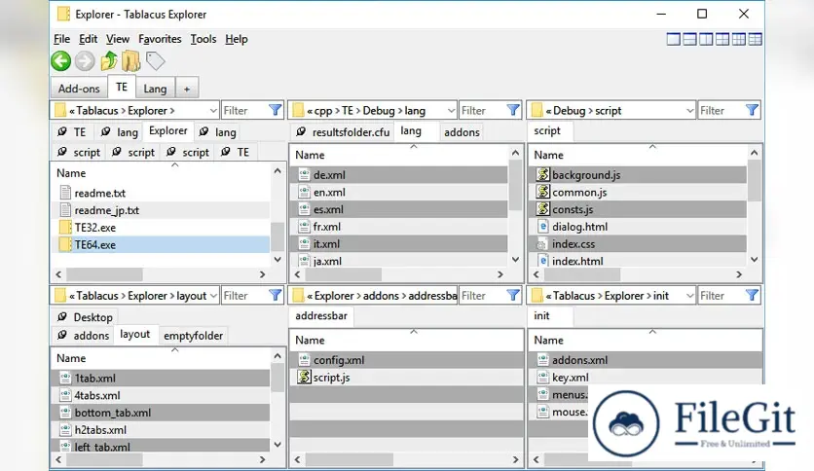Switch to Desktop tab in layout pane

(86, 317)
